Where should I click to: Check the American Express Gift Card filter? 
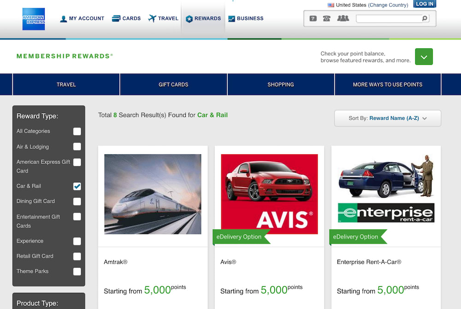point(77,162)
